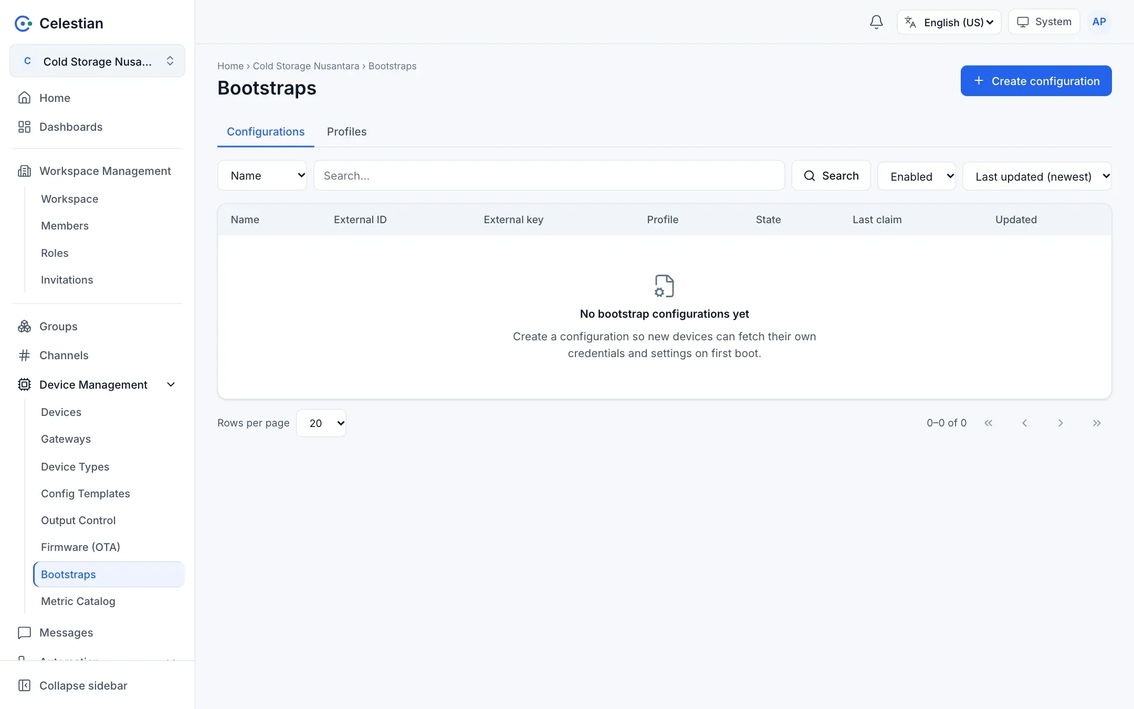Click the Collapse sidebar panel icon
Screen dimensions: 1134x709
coord(24,685)
